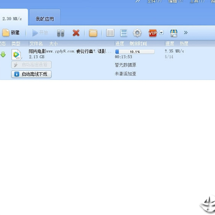The image size is (215, 215).
Task: Open the 文件 menu
Action: tap(154, 1)
